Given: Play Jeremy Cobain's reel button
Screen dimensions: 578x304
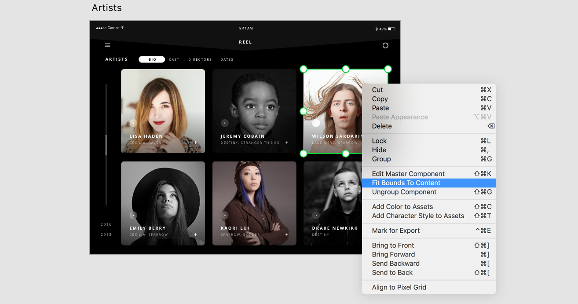Looking at the screenshot, I should 225,123.
